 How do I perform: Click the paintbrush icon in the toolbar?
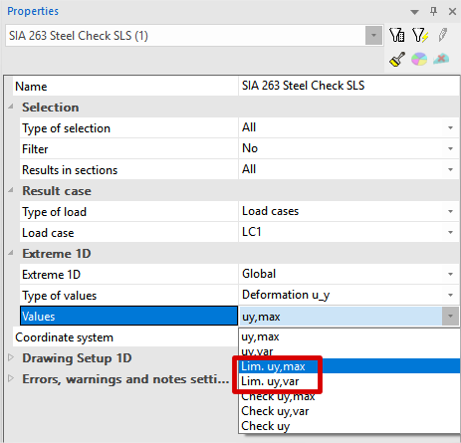pos(397,60)
